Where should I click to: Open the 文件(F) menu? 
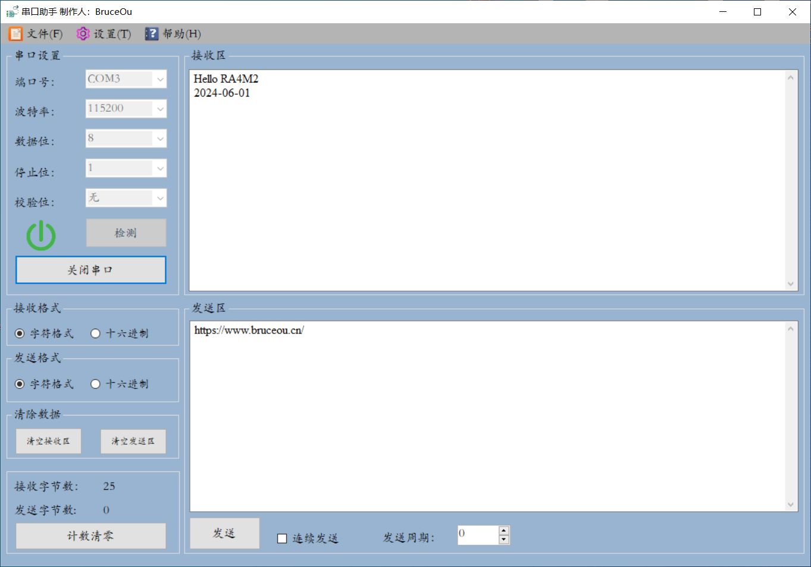click(x=36, y=34)
